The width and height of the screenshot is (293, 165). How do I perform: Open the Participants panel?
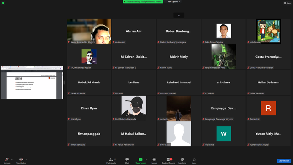[x=111, y=160]
